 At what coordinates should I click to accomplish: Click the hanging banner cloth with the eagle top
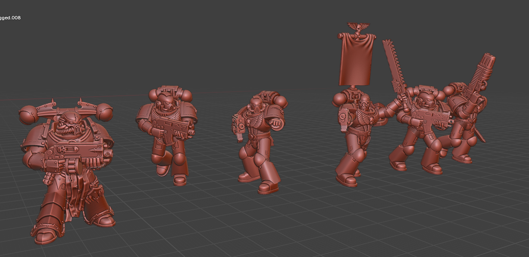tap(356, 58)
